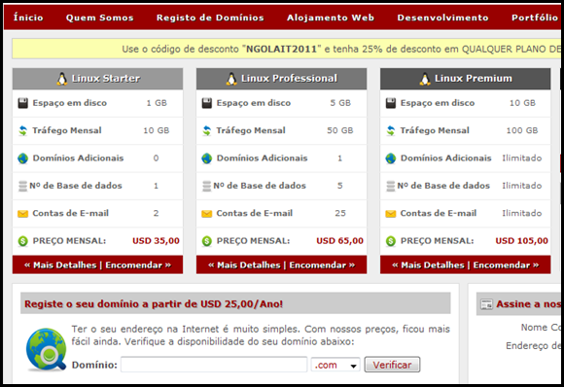Click the 1 GB disk space value in Starter
This screenshot has width=564, height=387.
click(157, 103)
